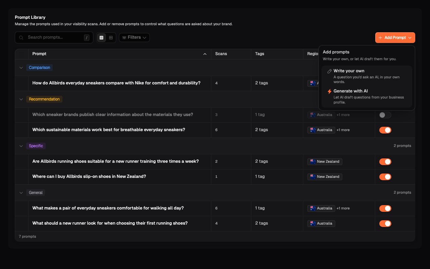Screen dimensions: 430x269
Task: Click the Recommendation category tag
Action: 44,99
